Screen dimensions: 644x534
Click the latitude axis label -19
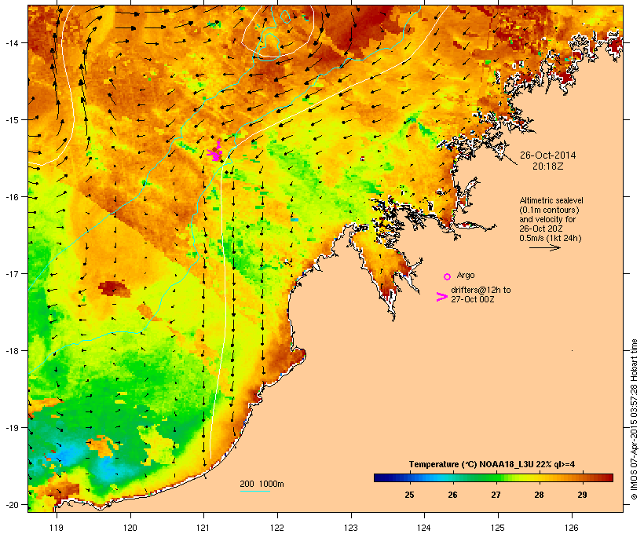tap(11, 428)
